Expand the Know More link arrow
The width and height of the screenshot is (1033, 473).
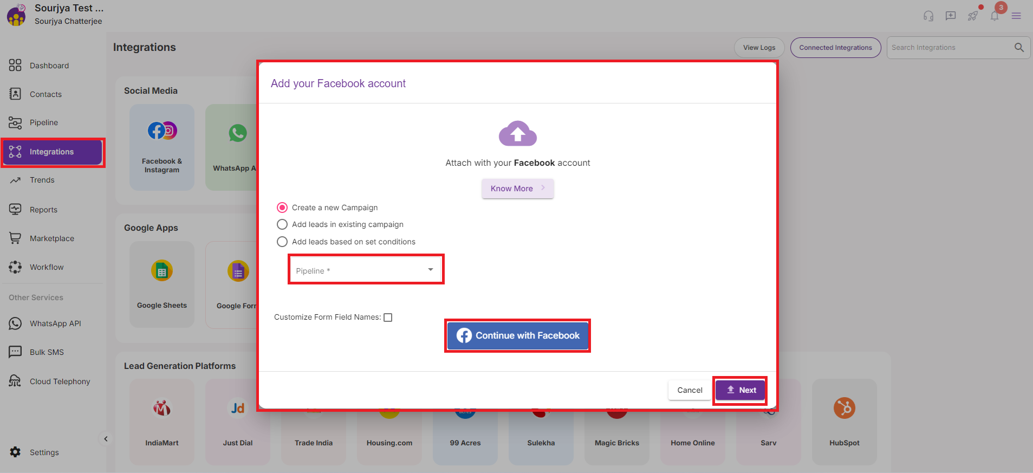pyautogui.click(x=543, y=188)
